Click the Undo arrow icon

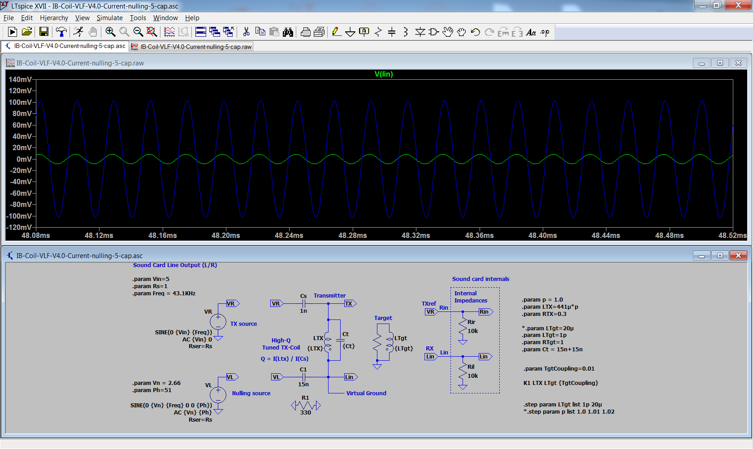pos(476,32)
